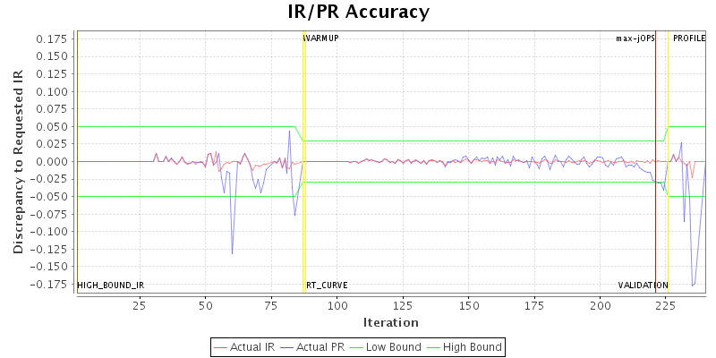Click the Iteration x-axis label
The image size is (716, 358).
[x=390, y=322]
